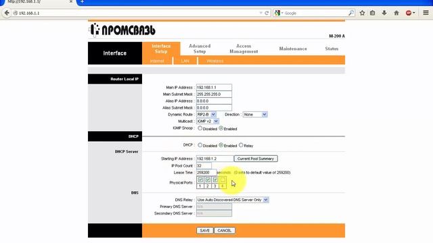
Task: Reload the page with the refresh icon
Action: coord(267,13)
